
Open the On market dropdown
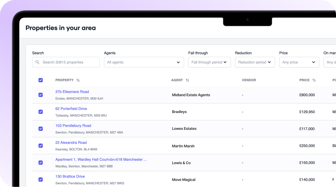330,62
